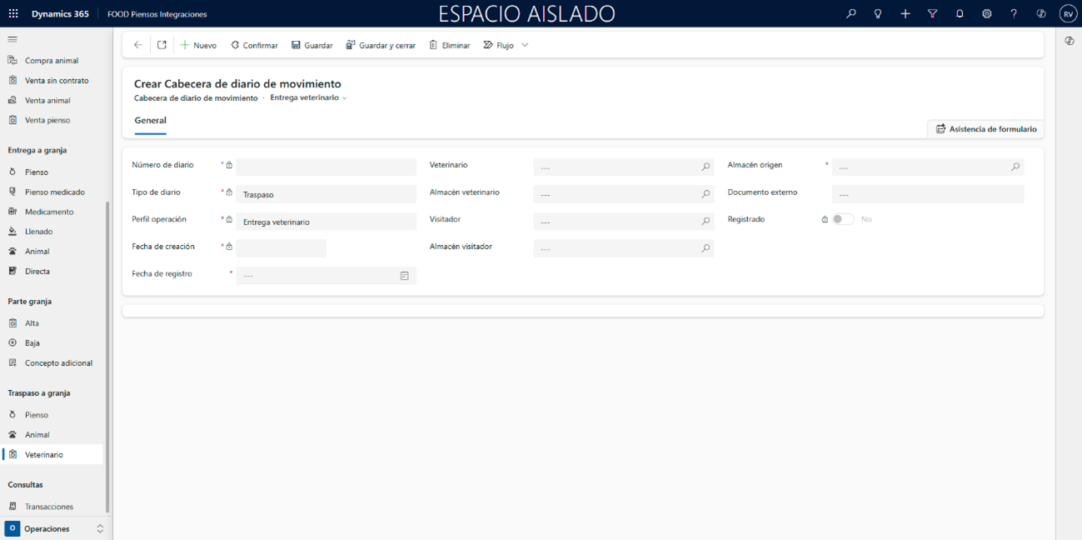Open the Asistencia de formulario panel
The height and width of the screenshot is (540, 1082).
pos(986,129)
